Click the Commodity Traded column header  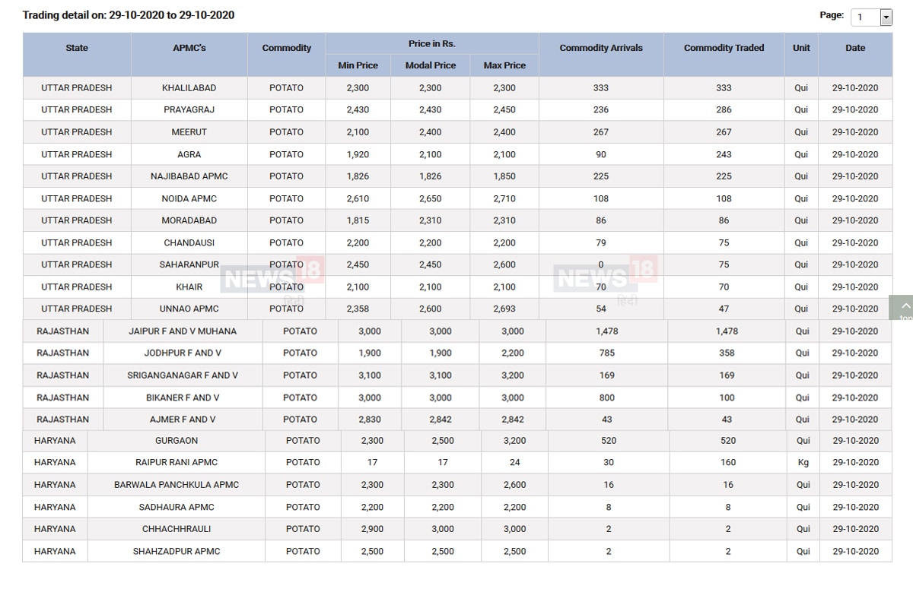pyautogui.click(x=724, y=55)
